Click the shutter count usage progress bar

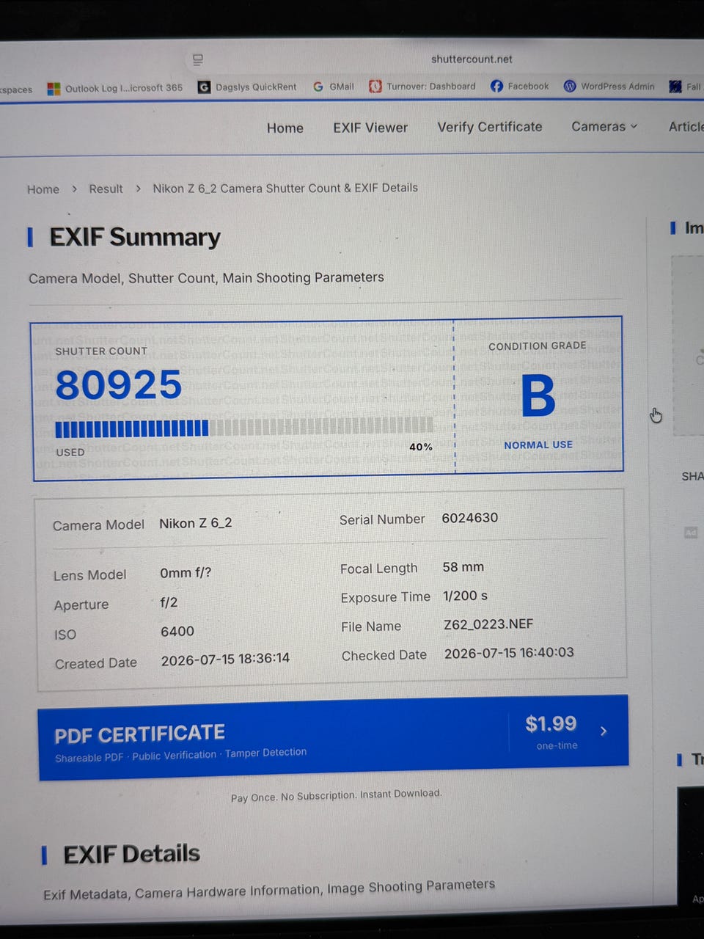(x=244, y=427)
